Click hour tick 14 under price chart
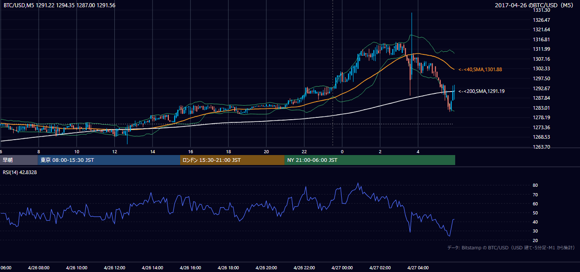Image resolution: width=580 pixels, height=272 pixels. (x=152, y=151)
